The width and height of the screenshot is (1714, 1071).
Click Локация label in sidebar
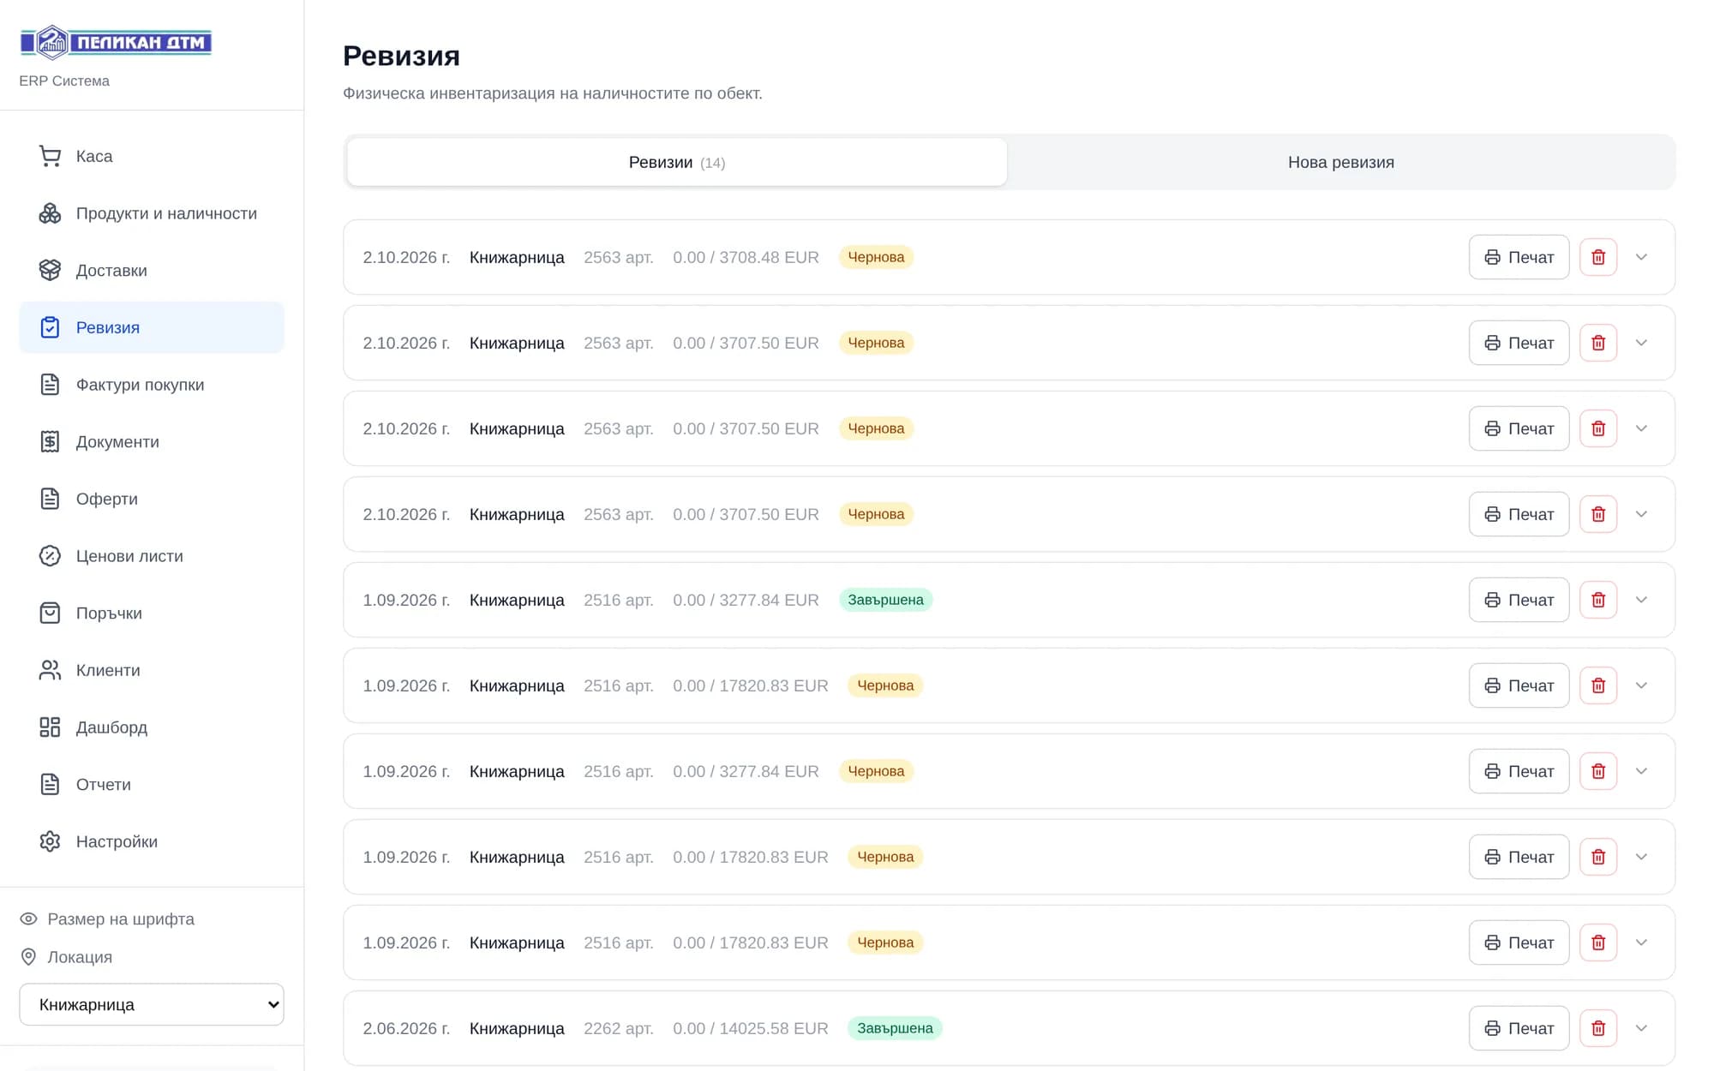pos(80,957)
